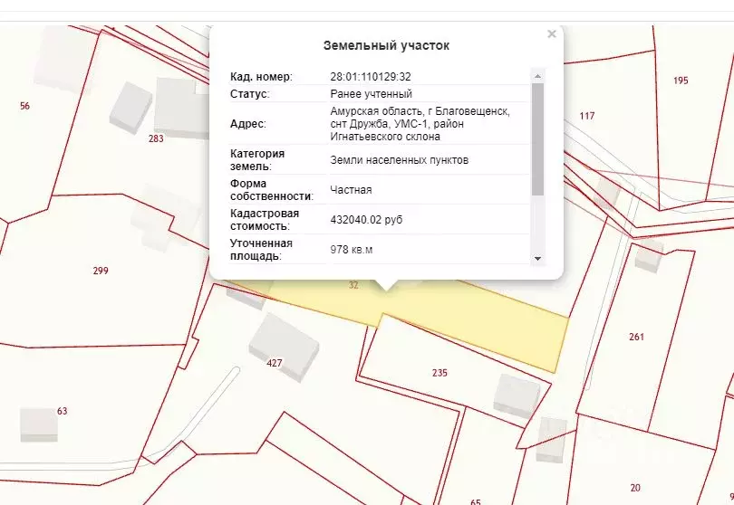Select cadastral number 28:01:110129:32
The width and height of the screenshot is (734, 505).
pos(371,77)
